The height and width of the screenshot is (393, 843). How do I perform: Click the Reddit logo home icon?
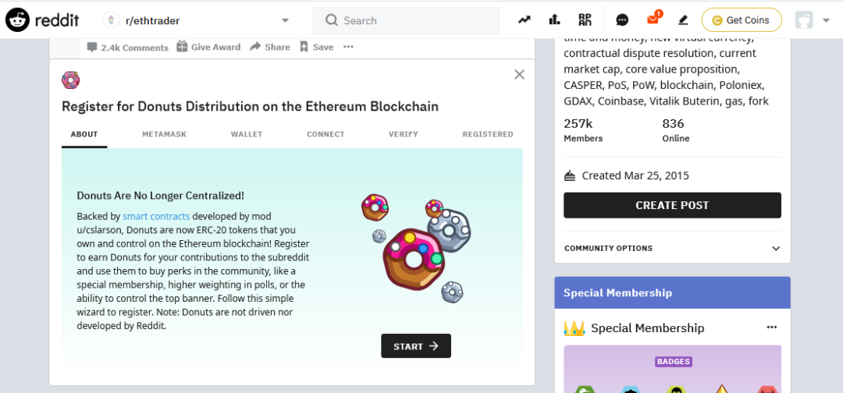[17, 20]
